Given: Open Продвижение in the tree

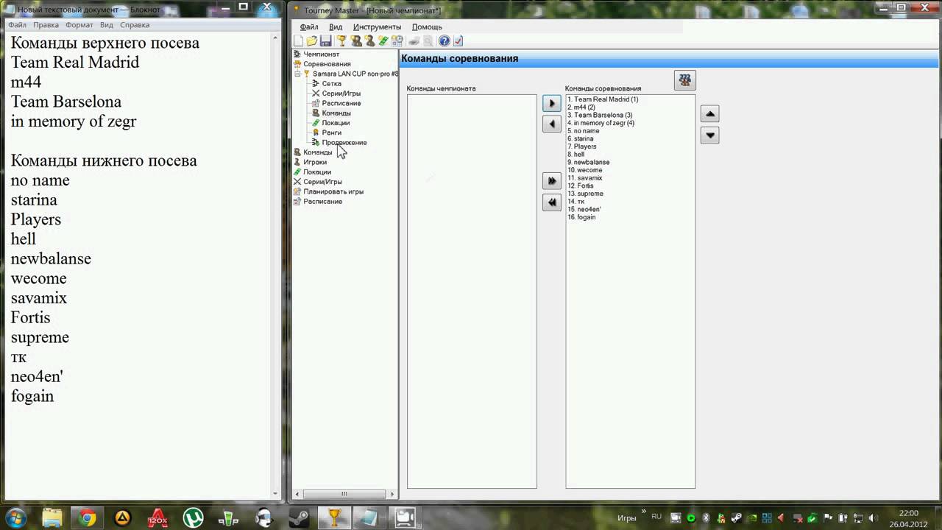Looking at the screenshot, I should click(344, 143).
